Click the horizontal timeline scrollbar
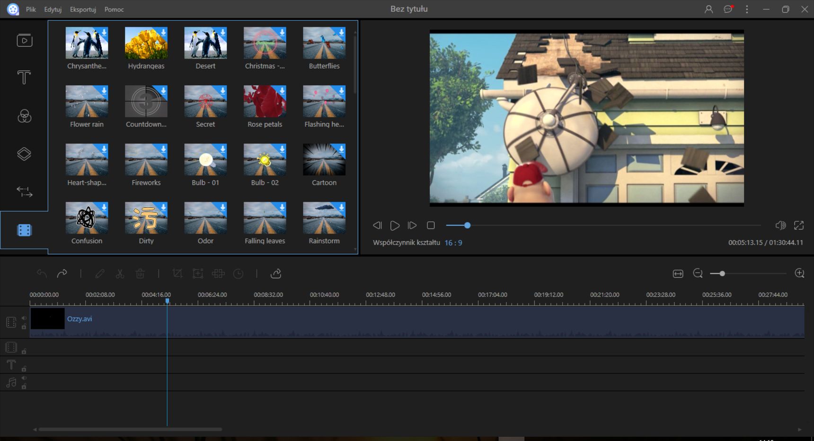Image resolution: width=814 pixels, height=441 pixels. [130, 429]
